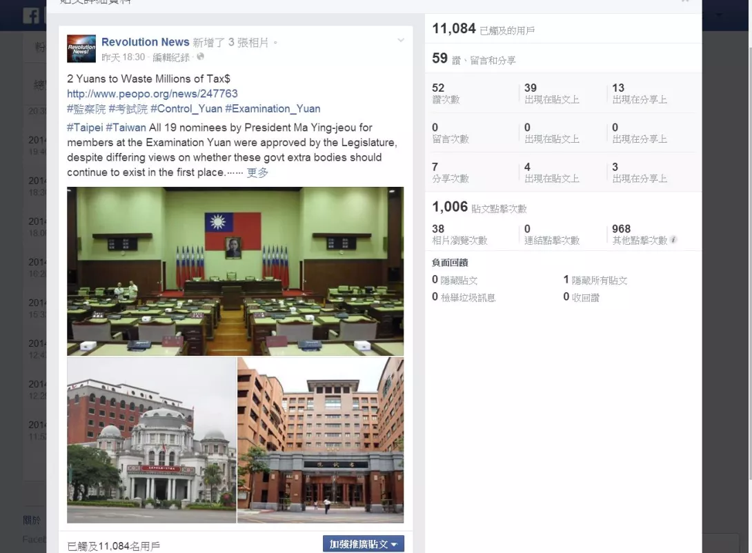Screen dimensions: 752x553
Task: Click the #Control_Yuan hashtag
Action: pos(186,109)
